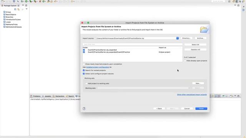
Task: Enable Close newly imported projects upon completion
Action: 84,64
